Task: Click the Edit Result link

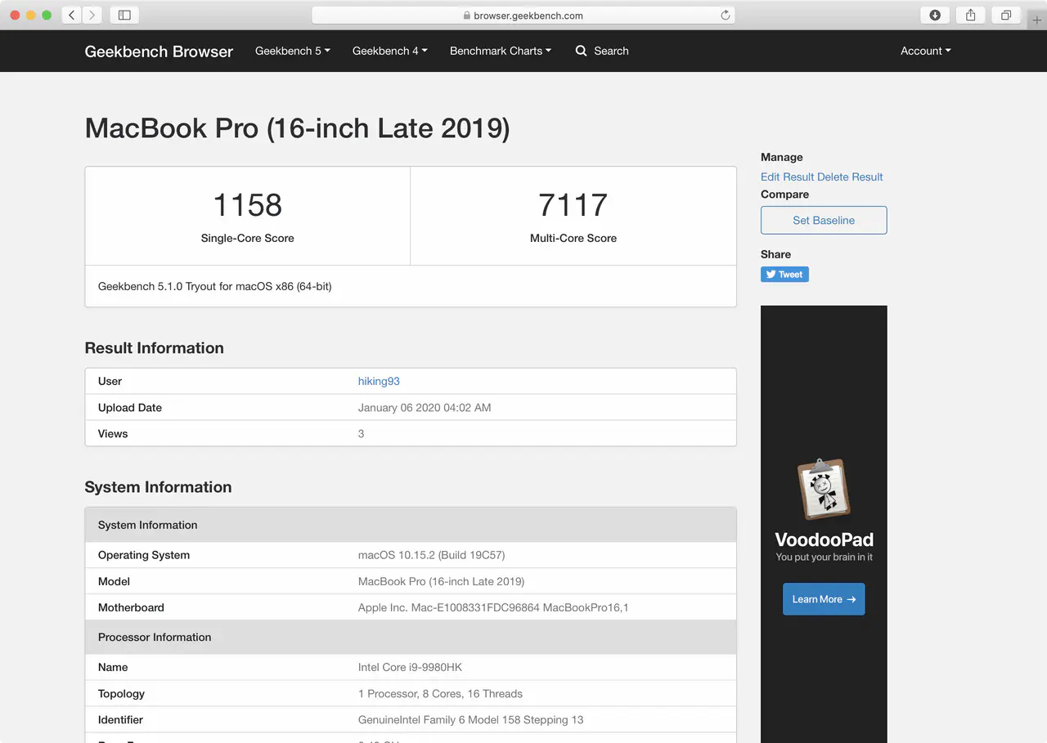Action: point(788,177)
